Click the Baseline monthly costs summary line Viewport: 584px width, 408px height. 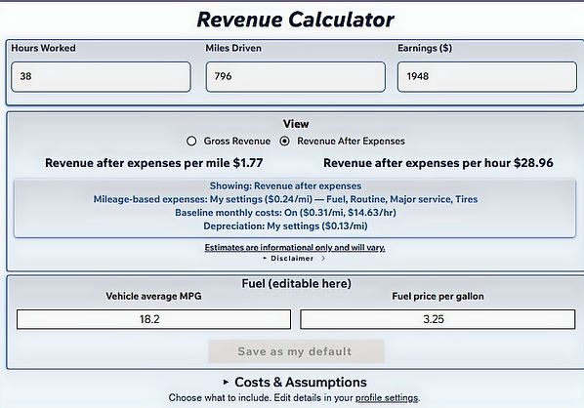285,213
